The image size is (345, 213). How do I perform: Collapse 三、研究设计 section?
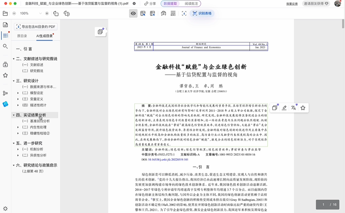(14, 81)
